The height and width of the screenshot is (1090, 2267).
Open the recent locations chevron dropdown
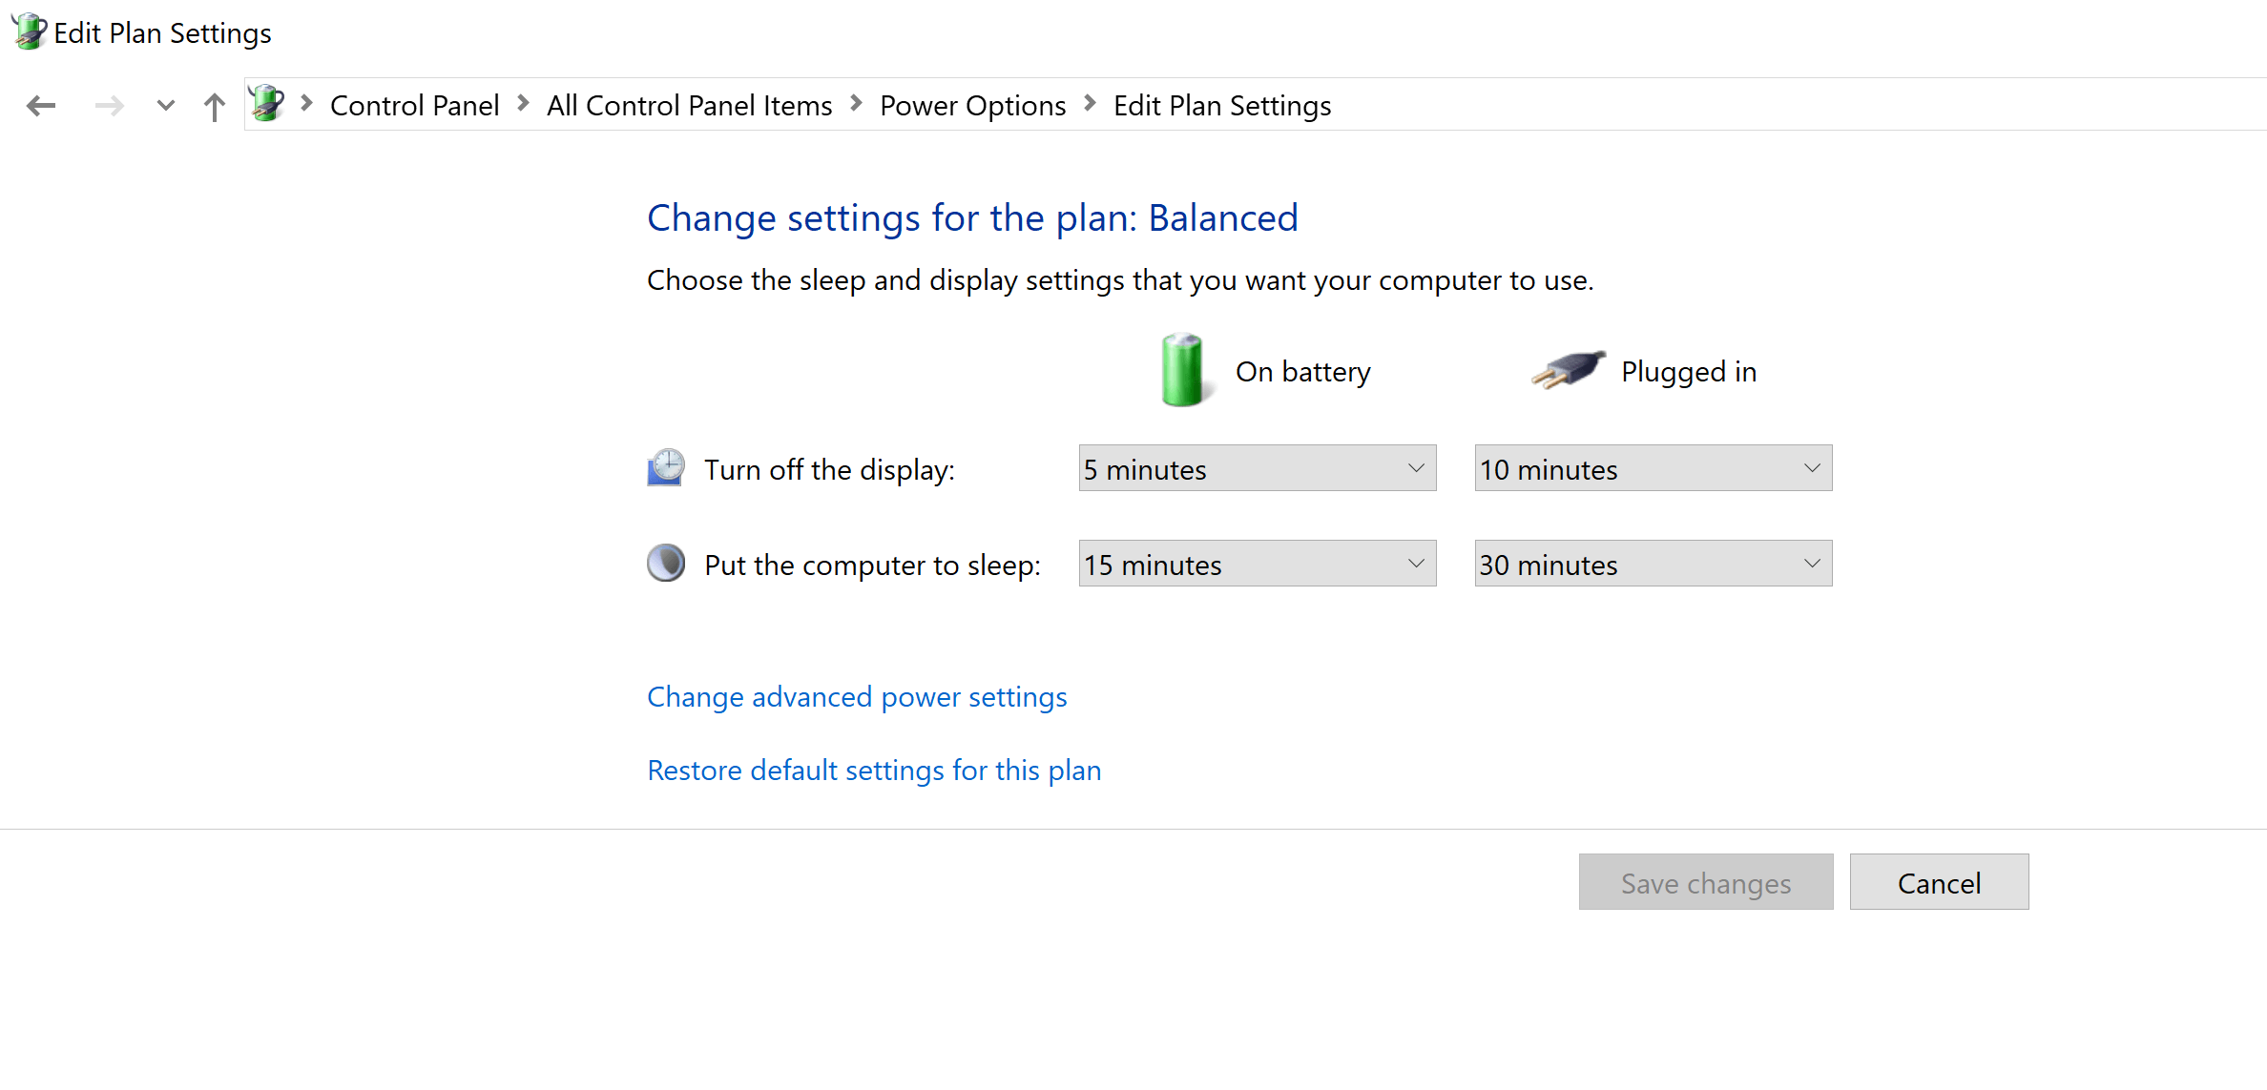coord(164,105)
